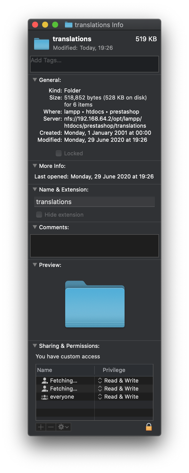The width and height of the screenshot is (189, 473).
Task: Click the title bar folder proxy icon
Action: pyautogui.click(x=68, y=25)
